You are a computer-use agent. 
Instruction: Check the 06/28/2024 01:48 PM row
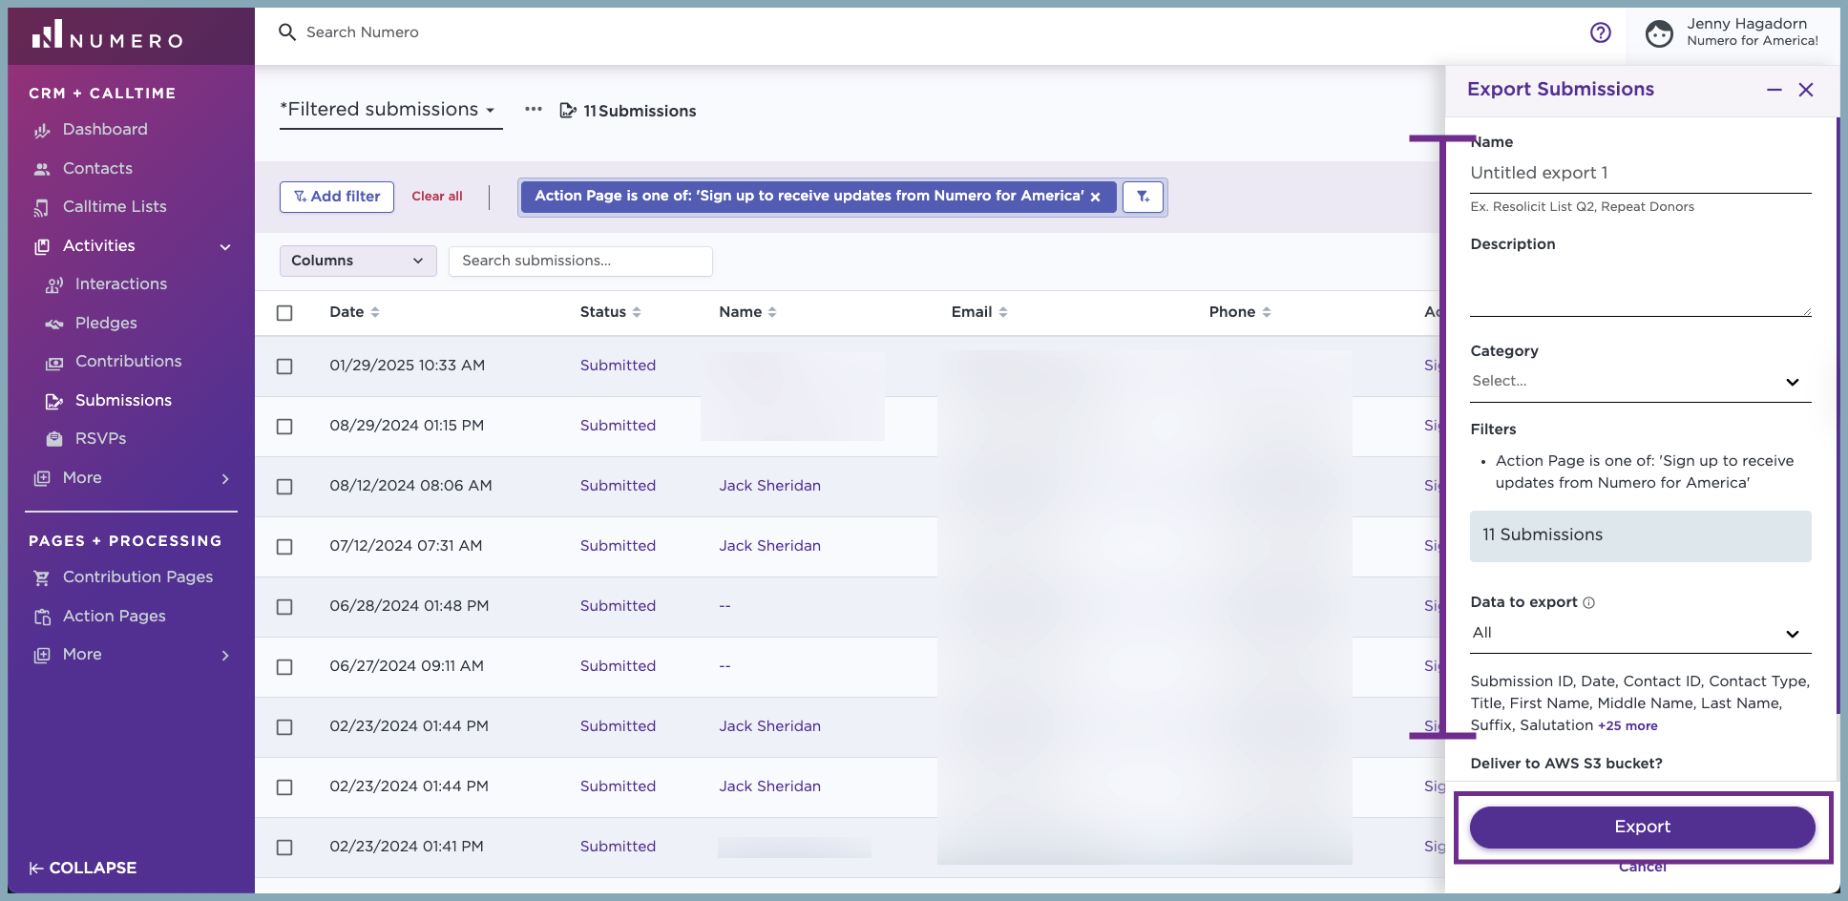point(284,607)
